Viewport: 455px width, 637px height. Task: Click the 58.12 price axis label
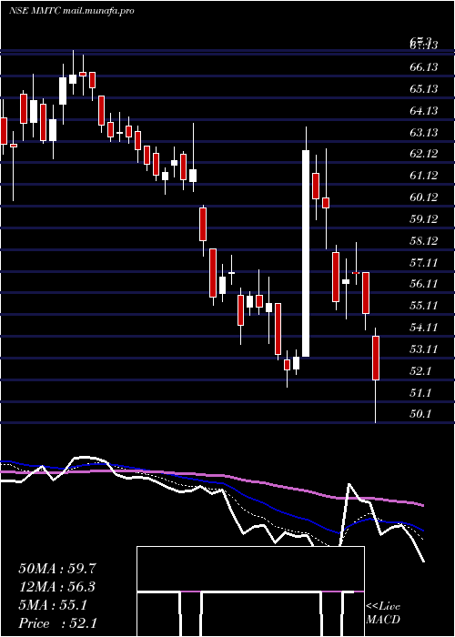pos(424,241)
